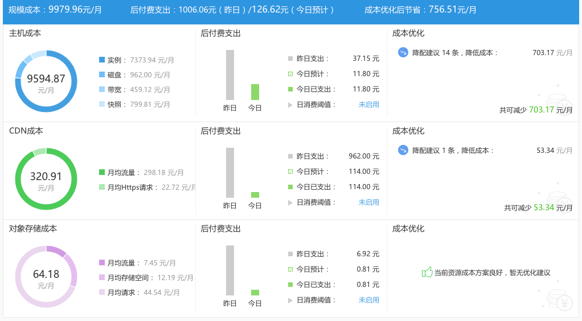Click the downgrade arrow icon beside 降配建议 14 条
The width and height of the screenshot is (582, 321).
(403, 53)
